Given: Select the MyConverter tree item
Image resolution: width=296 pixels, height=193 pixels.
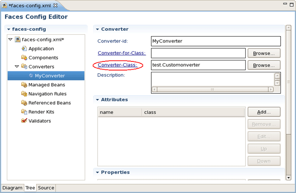Looking at the screenshot, I should [x=46, y=75].
